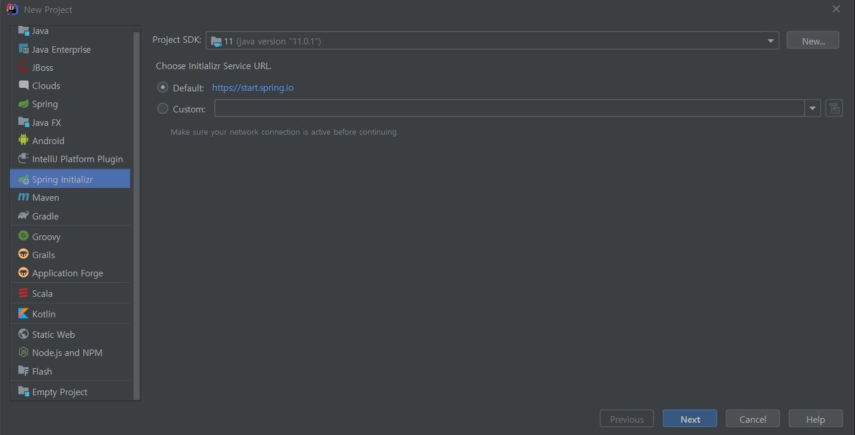Select Static Web in the list
The height and width of the screenshot is (435, 855).
point(53,334)
